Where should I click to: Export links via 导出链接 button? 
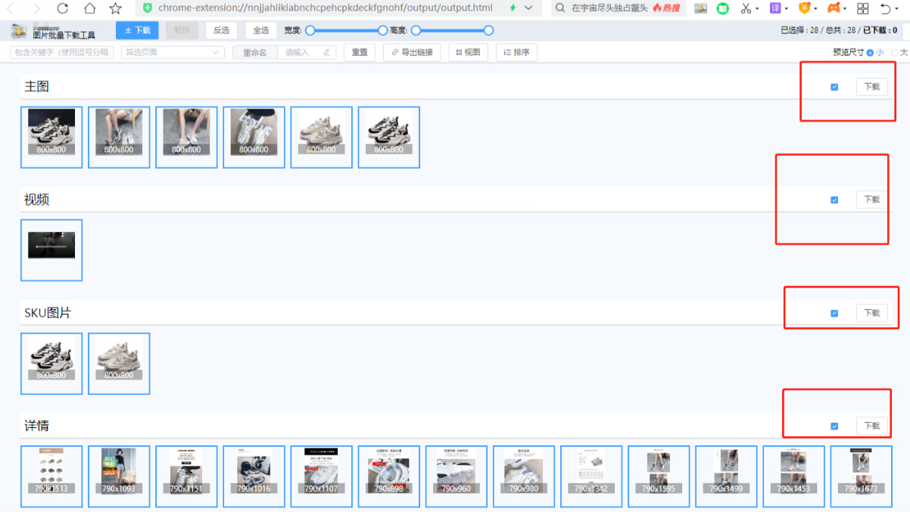[412, 52]
